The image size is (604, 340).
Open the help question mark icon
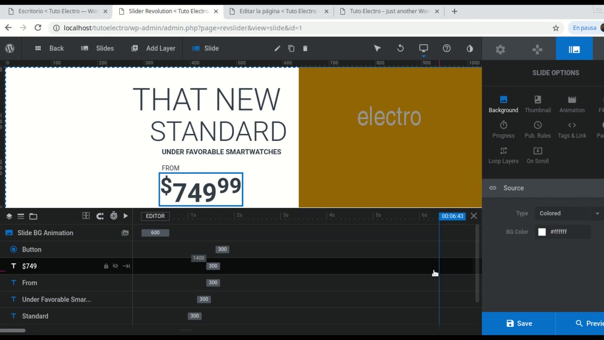click(446, 48)
